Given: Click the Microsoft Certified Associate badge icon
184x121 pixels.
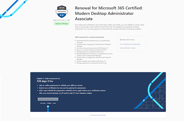Looking at the screenshot, I should 62,12.
